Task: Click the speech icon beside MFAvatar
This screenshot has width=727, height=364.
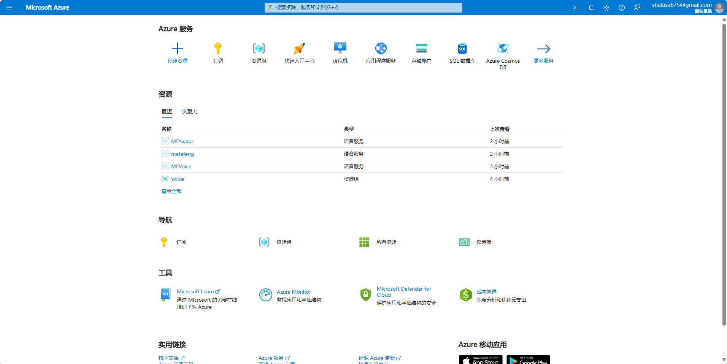Action: (165, 141)
